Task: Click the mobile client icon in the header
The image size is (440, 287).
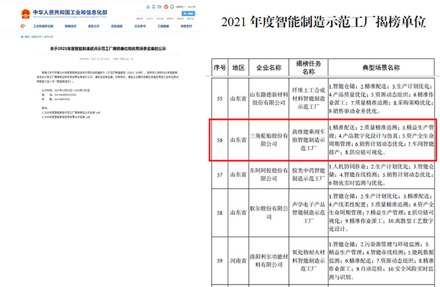Action: coord(153,7)
